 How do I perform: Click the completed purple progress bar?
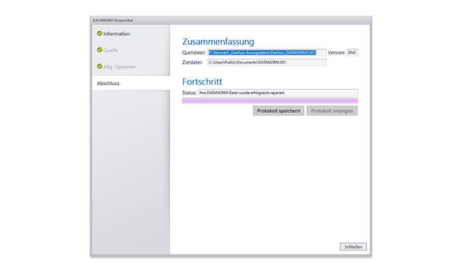click(x=270, y=101)
